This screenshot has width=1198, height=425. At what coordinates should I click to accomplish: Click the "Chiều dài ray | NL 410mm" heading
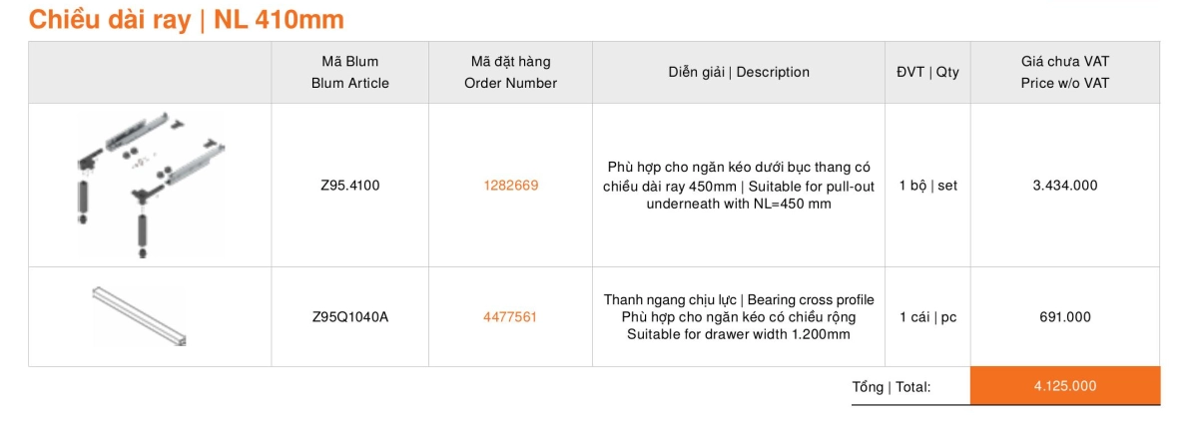[x=187, y=20]
